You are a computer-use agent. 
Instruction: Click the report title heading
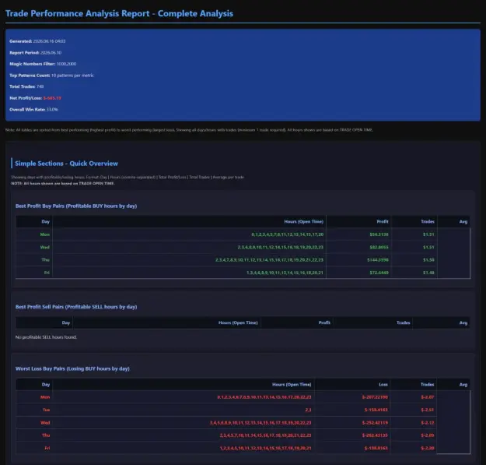[x=119, y=14]
